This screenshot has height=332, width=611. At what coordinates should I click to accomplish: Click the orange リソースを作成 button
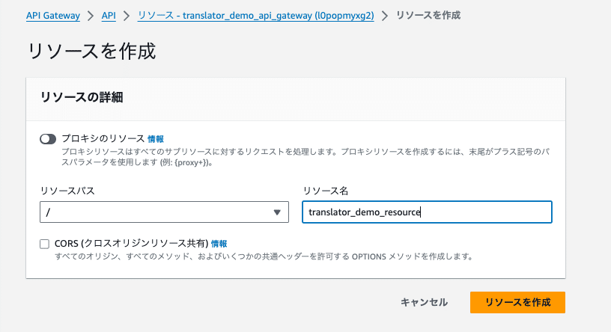tap(517, 302)
